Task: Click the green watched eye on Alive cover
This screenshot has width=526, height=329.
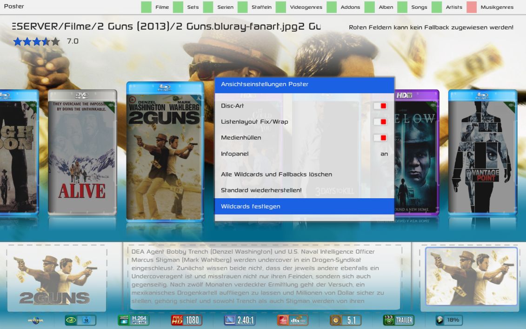Action: pyautogui.click(x=111, y=107)
